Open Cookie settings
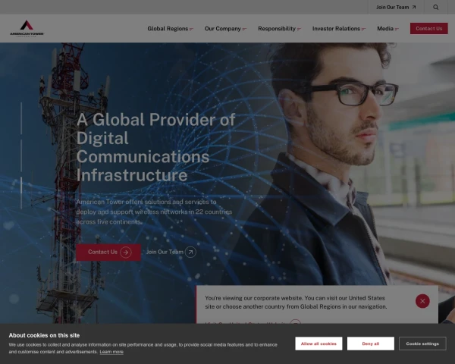The width and height of the screenshot is (455, 364). [422, 344]
